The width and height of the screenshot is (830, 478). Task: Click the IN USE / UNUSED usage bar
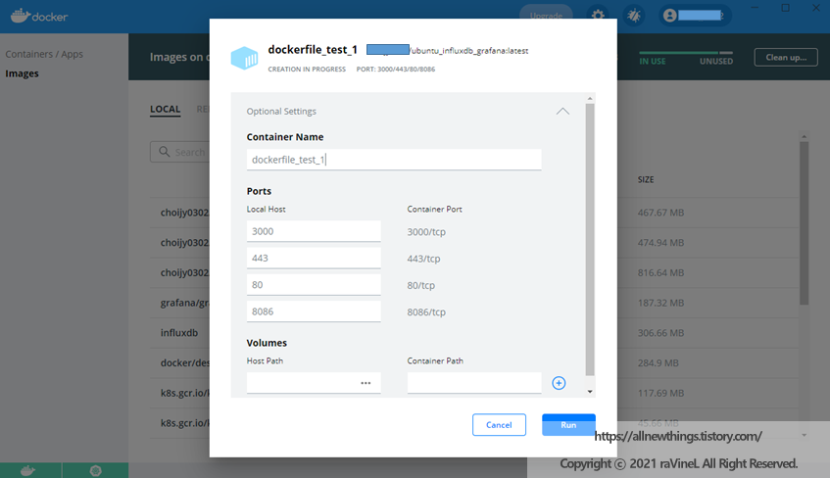(686, 53)
